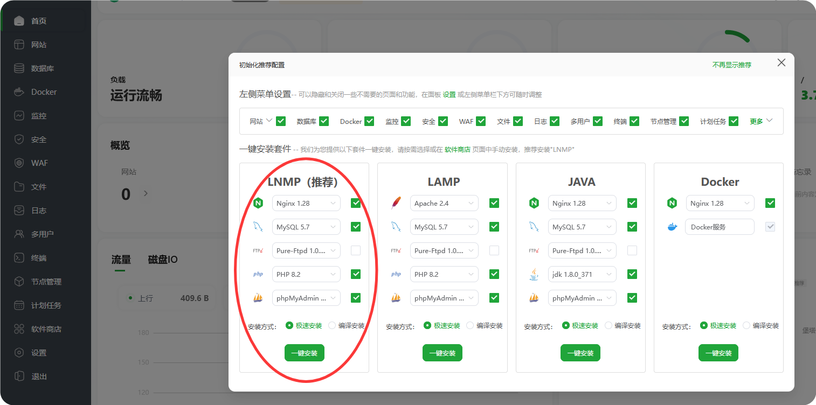Open PHP 8.2 dropdown in LNMP card

click(306, 274)
